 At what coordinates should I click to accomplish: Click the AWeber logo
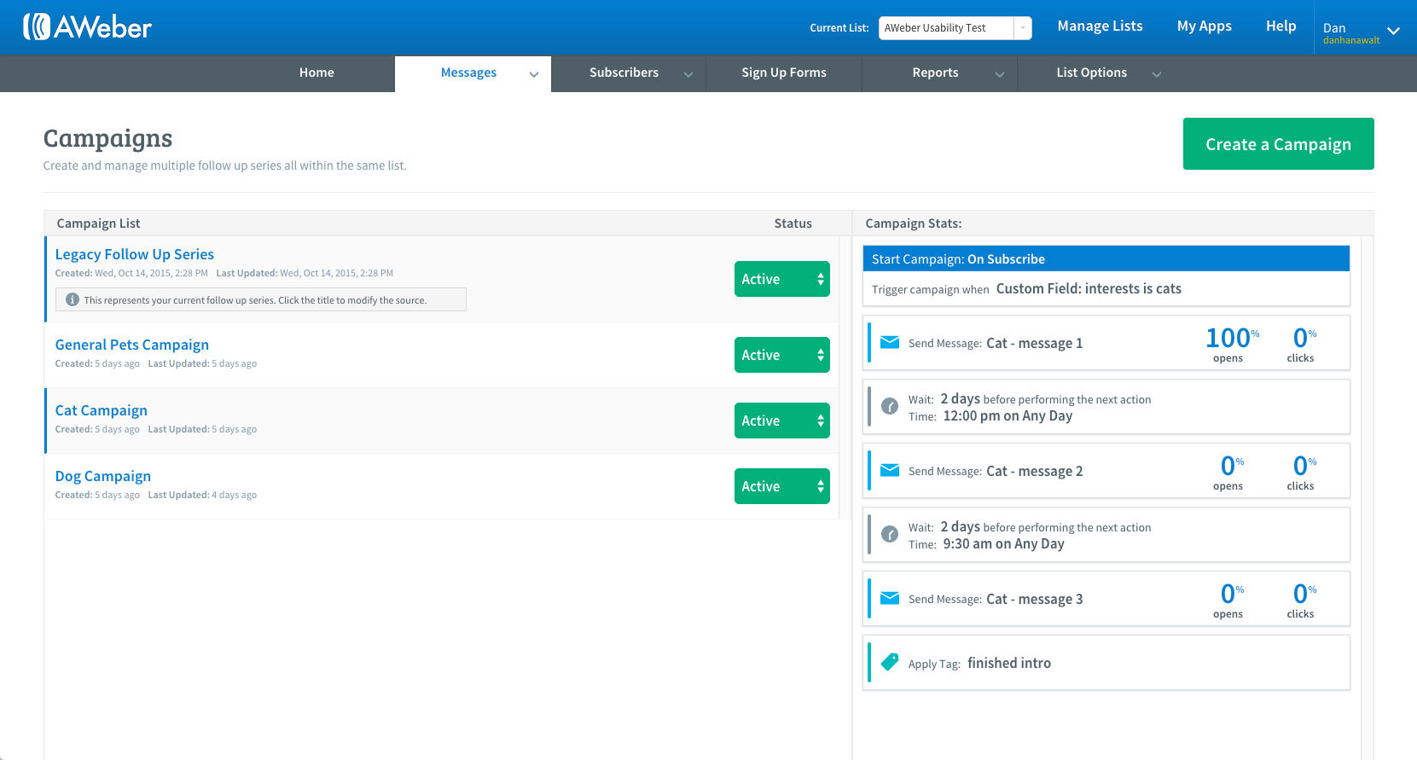point(87,27)
